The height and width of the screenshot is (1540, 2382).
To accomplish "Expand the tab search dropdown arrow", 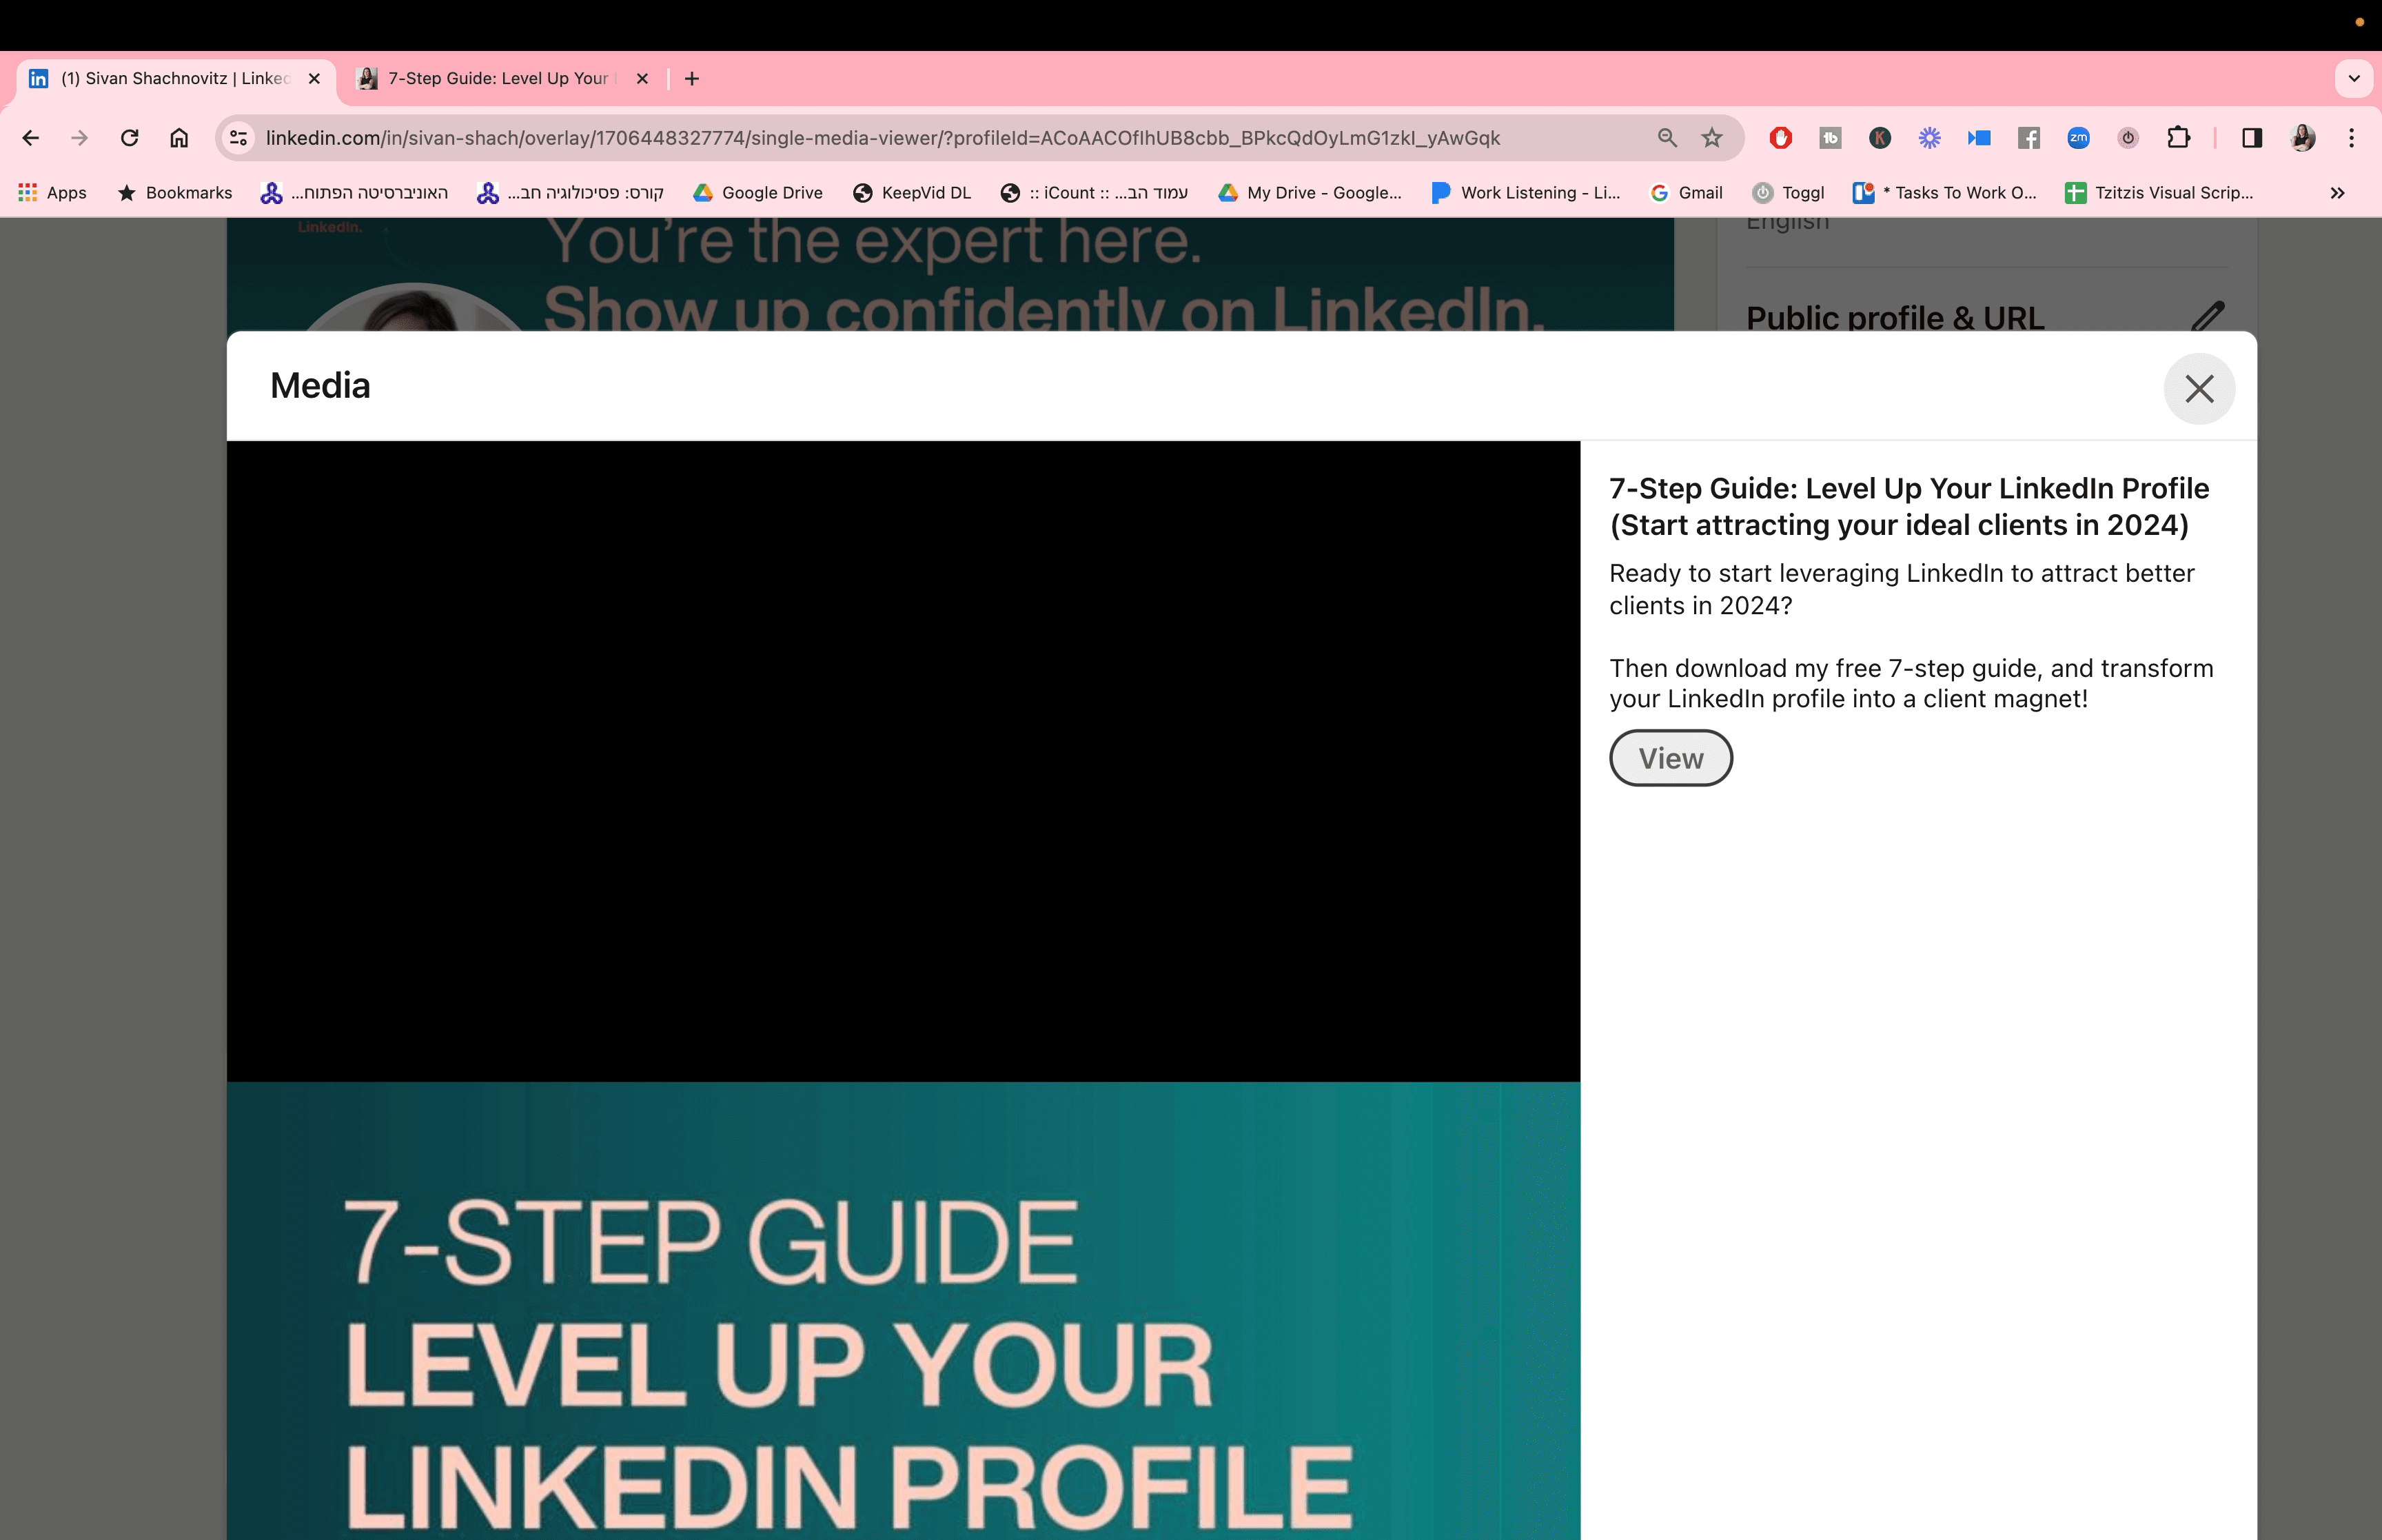I will tap(2354, 78).
